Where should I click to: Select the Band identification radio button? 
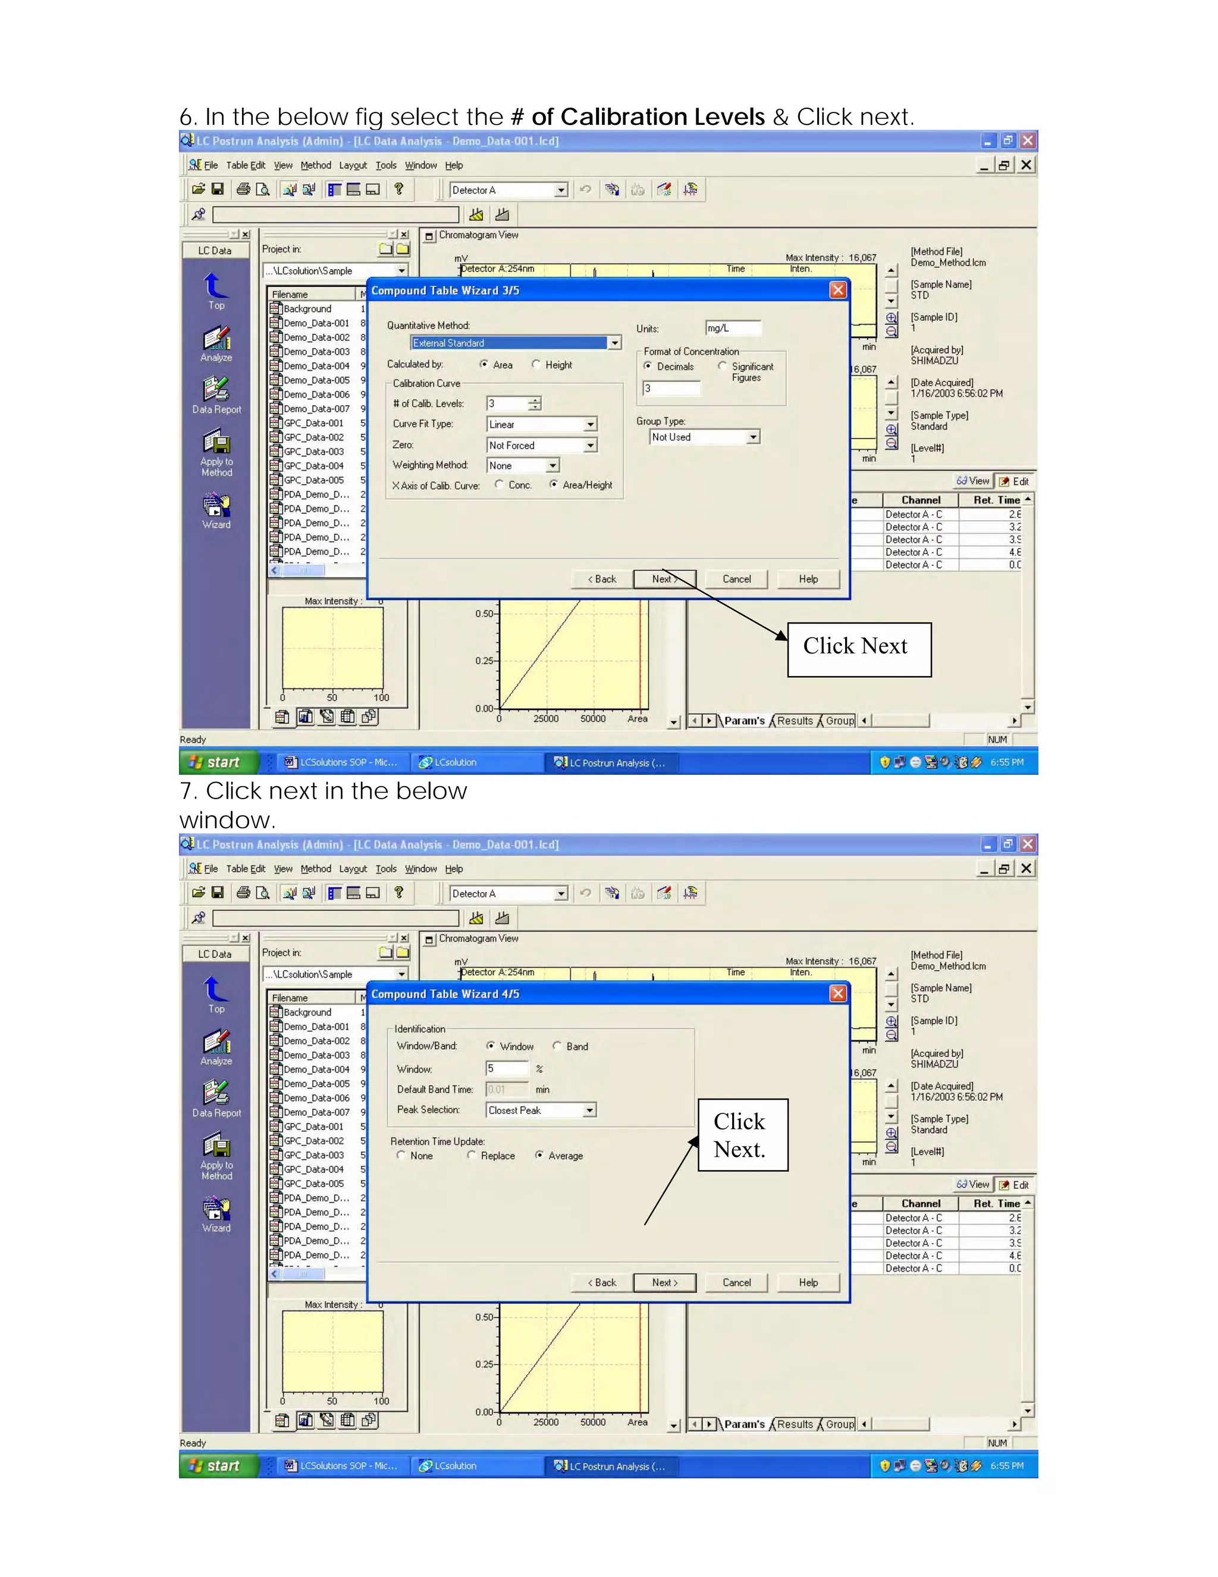pos(557,1046)
